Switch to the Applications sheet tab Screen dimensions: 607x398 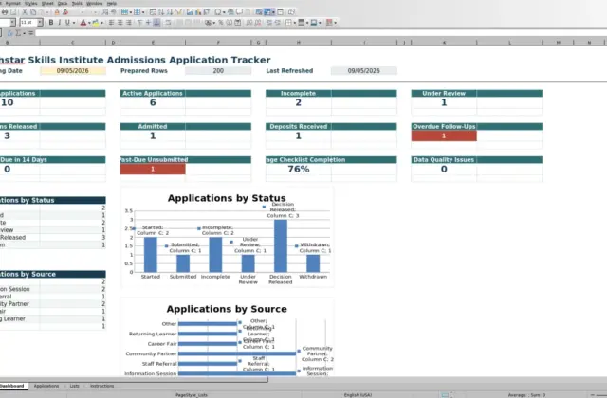tap(46, 386)
